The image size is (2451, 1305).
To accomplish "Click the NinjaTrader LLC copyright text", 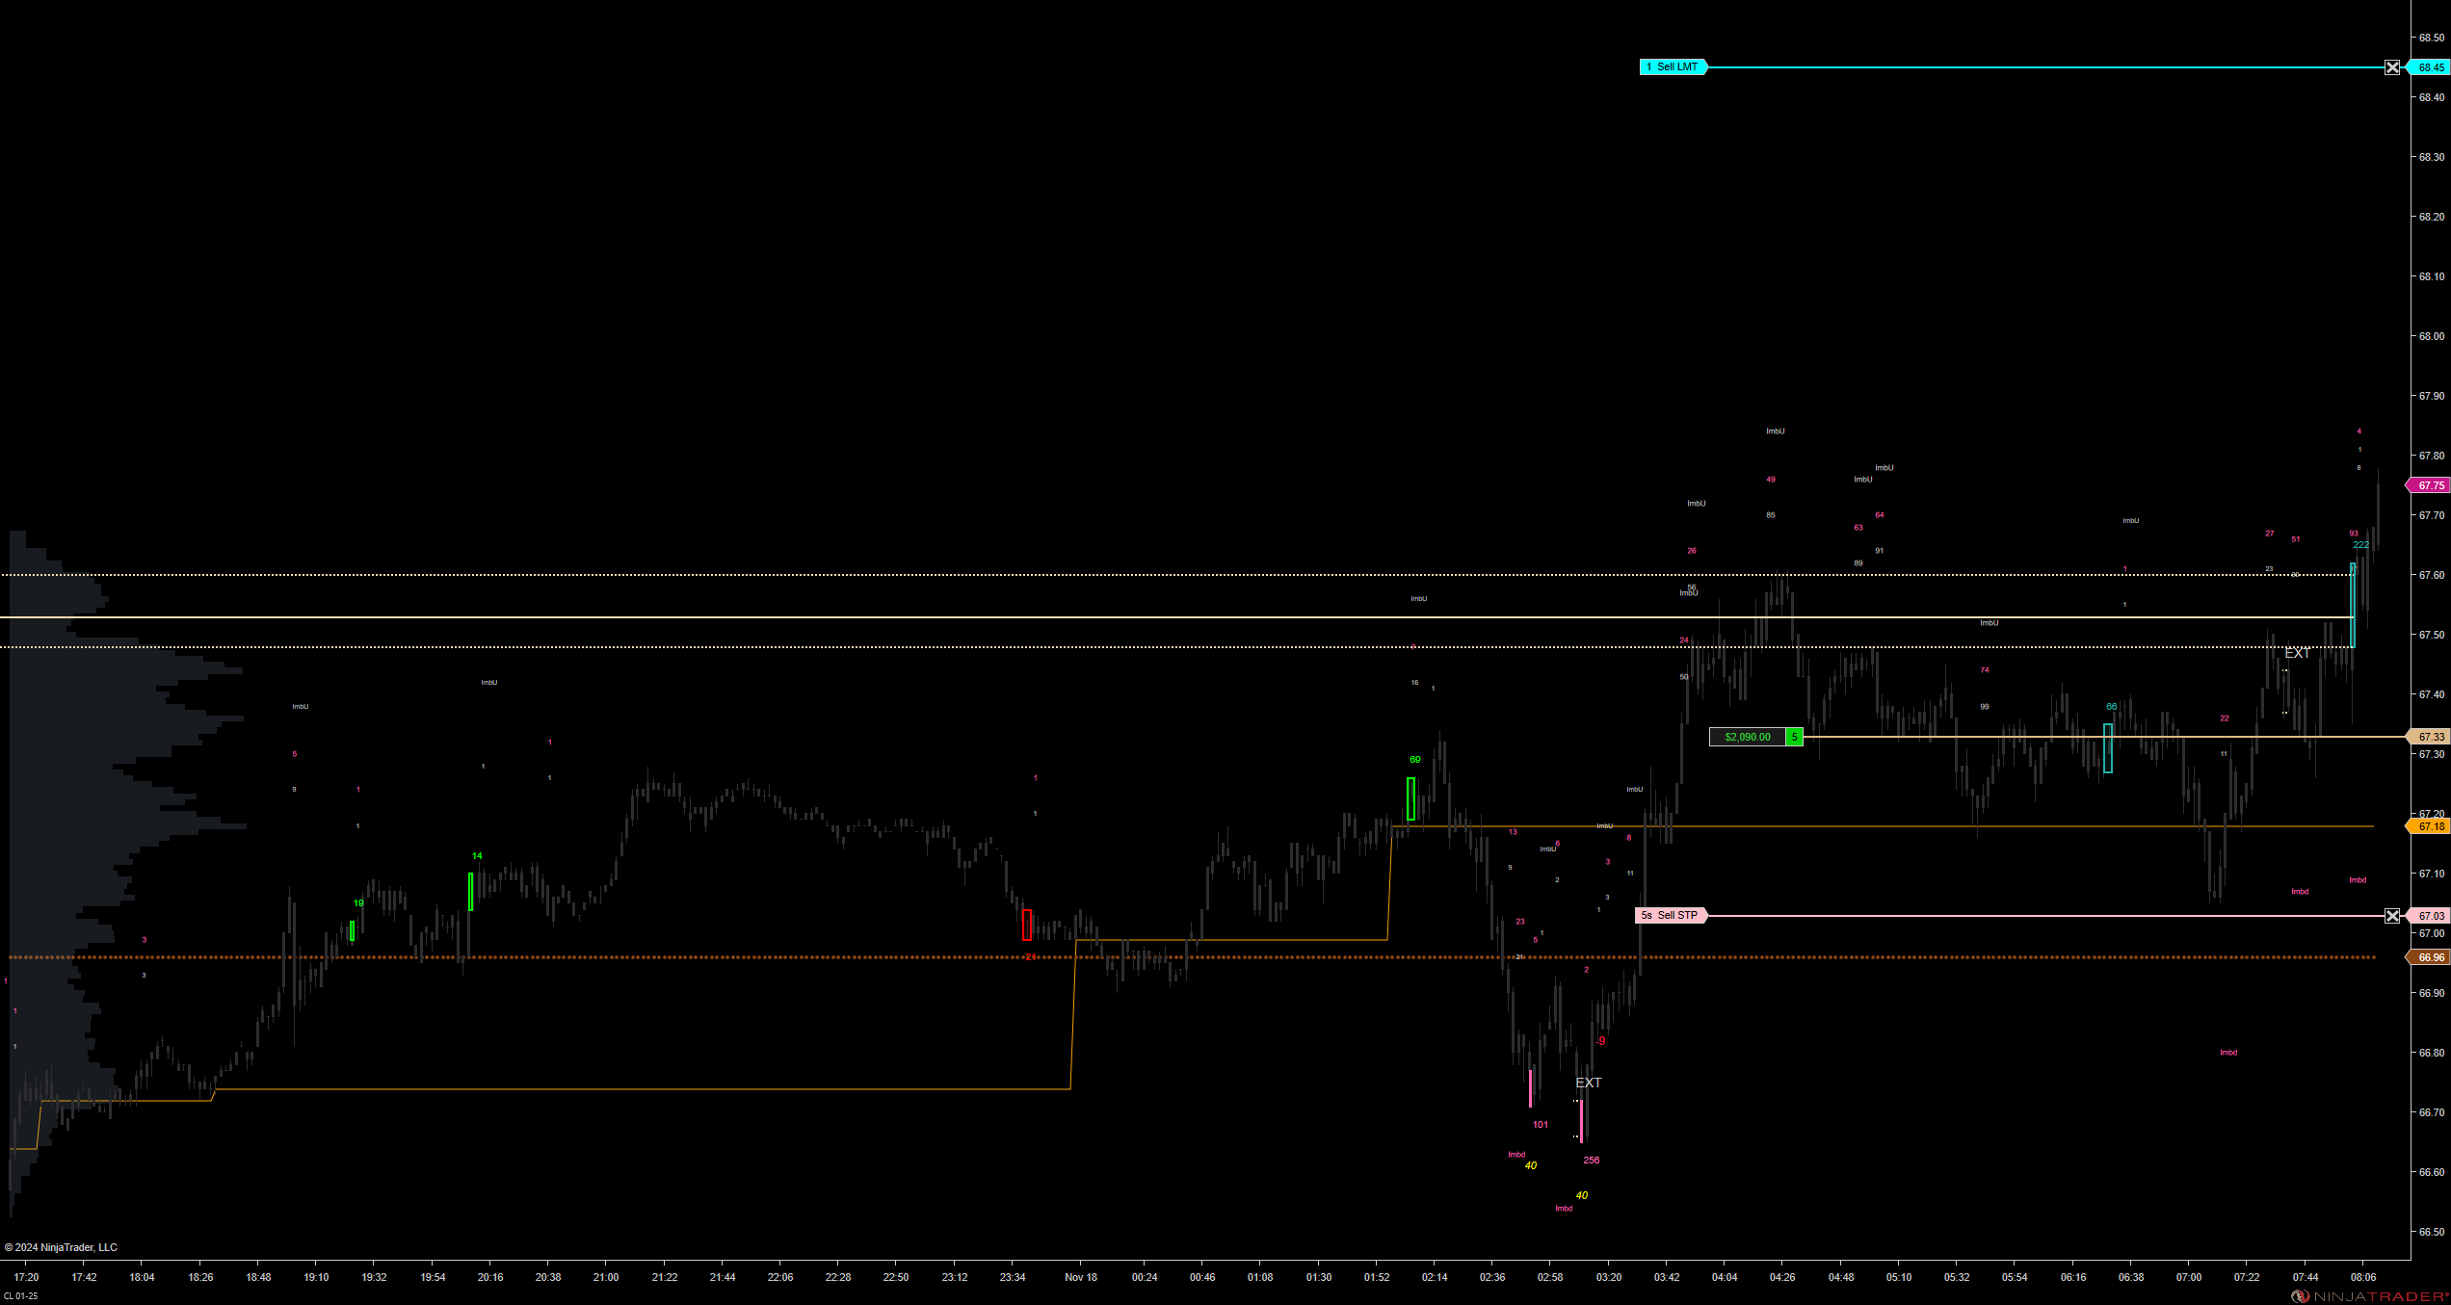I will 62,1248.
